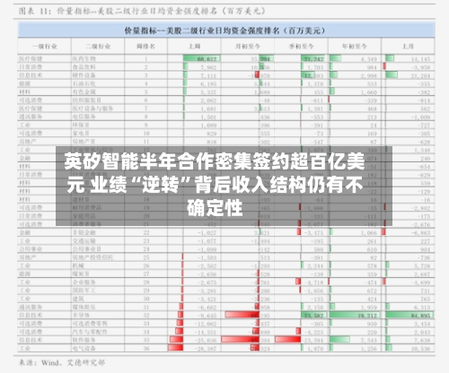Viewport: 449px width, 373px height.
Task: Click the rank number 36 cell
Action: point(146,349)
